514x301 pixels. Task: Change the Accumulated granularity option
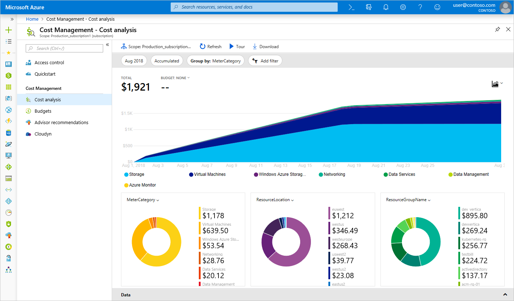pos(167,61)
